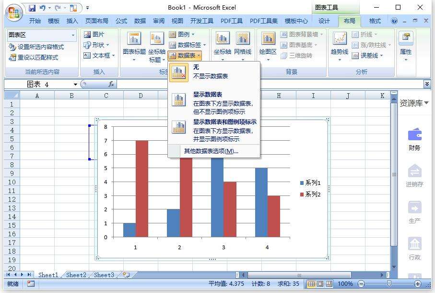Open the 行政 resource category
Viewport: 435px width, 293px height.
[x=414, y=248]
